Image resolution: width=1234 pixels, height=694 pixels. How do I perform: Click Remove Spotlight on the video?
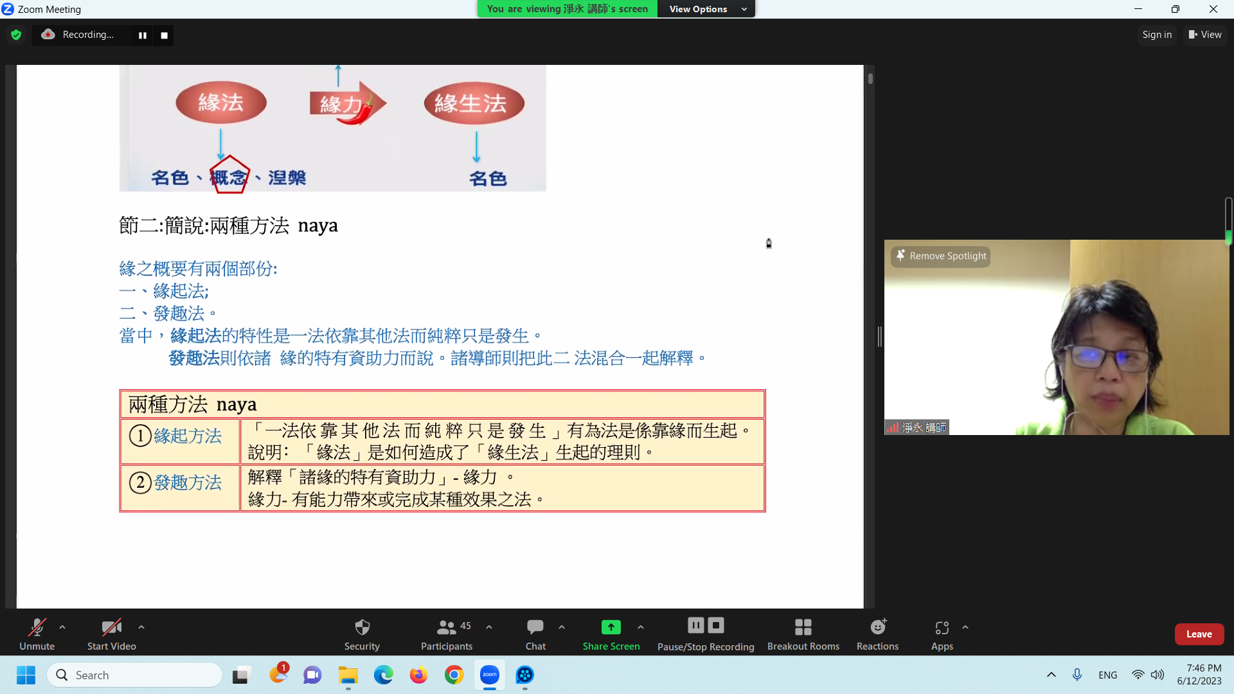(942, 256)
